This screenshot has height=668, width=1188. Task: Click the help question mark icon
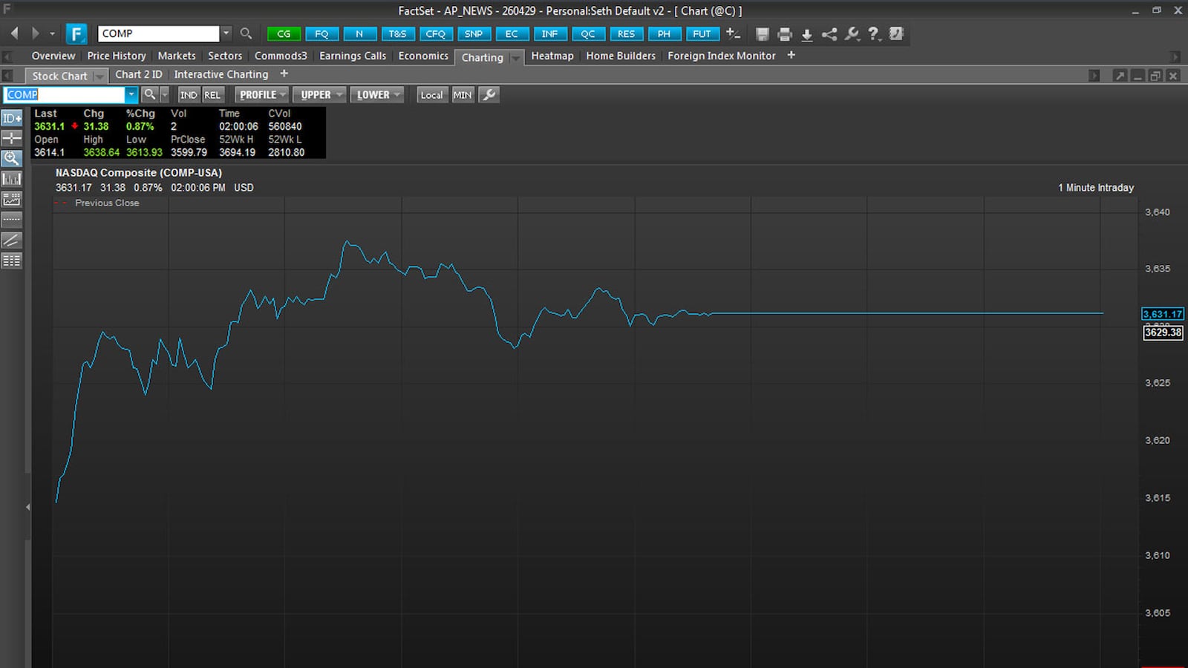click(873, 34)
